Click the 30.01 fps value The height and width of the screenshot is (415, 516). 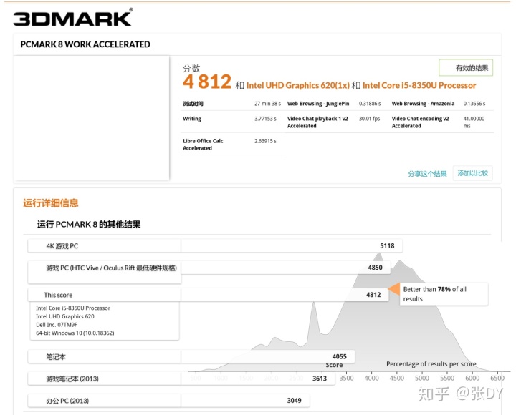point(369,119)
